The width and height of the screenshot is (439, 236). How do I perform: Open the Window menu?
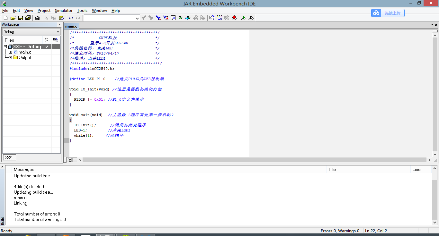tap(99, 11)
